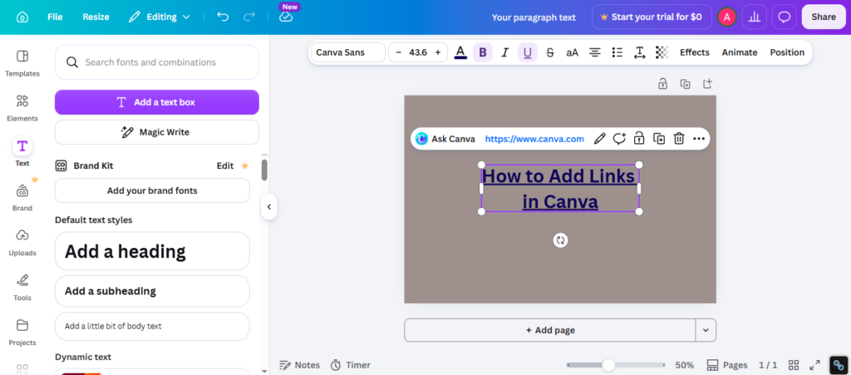The image size is (851, 375).
Task: Open the text color picker
Action: [x=460, y=52]
